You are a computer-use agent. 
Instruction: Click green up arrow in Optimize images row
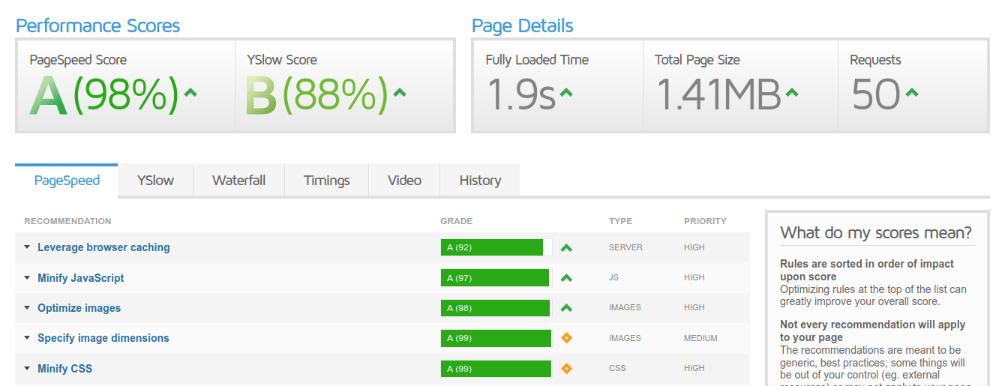tap(566, 308)
